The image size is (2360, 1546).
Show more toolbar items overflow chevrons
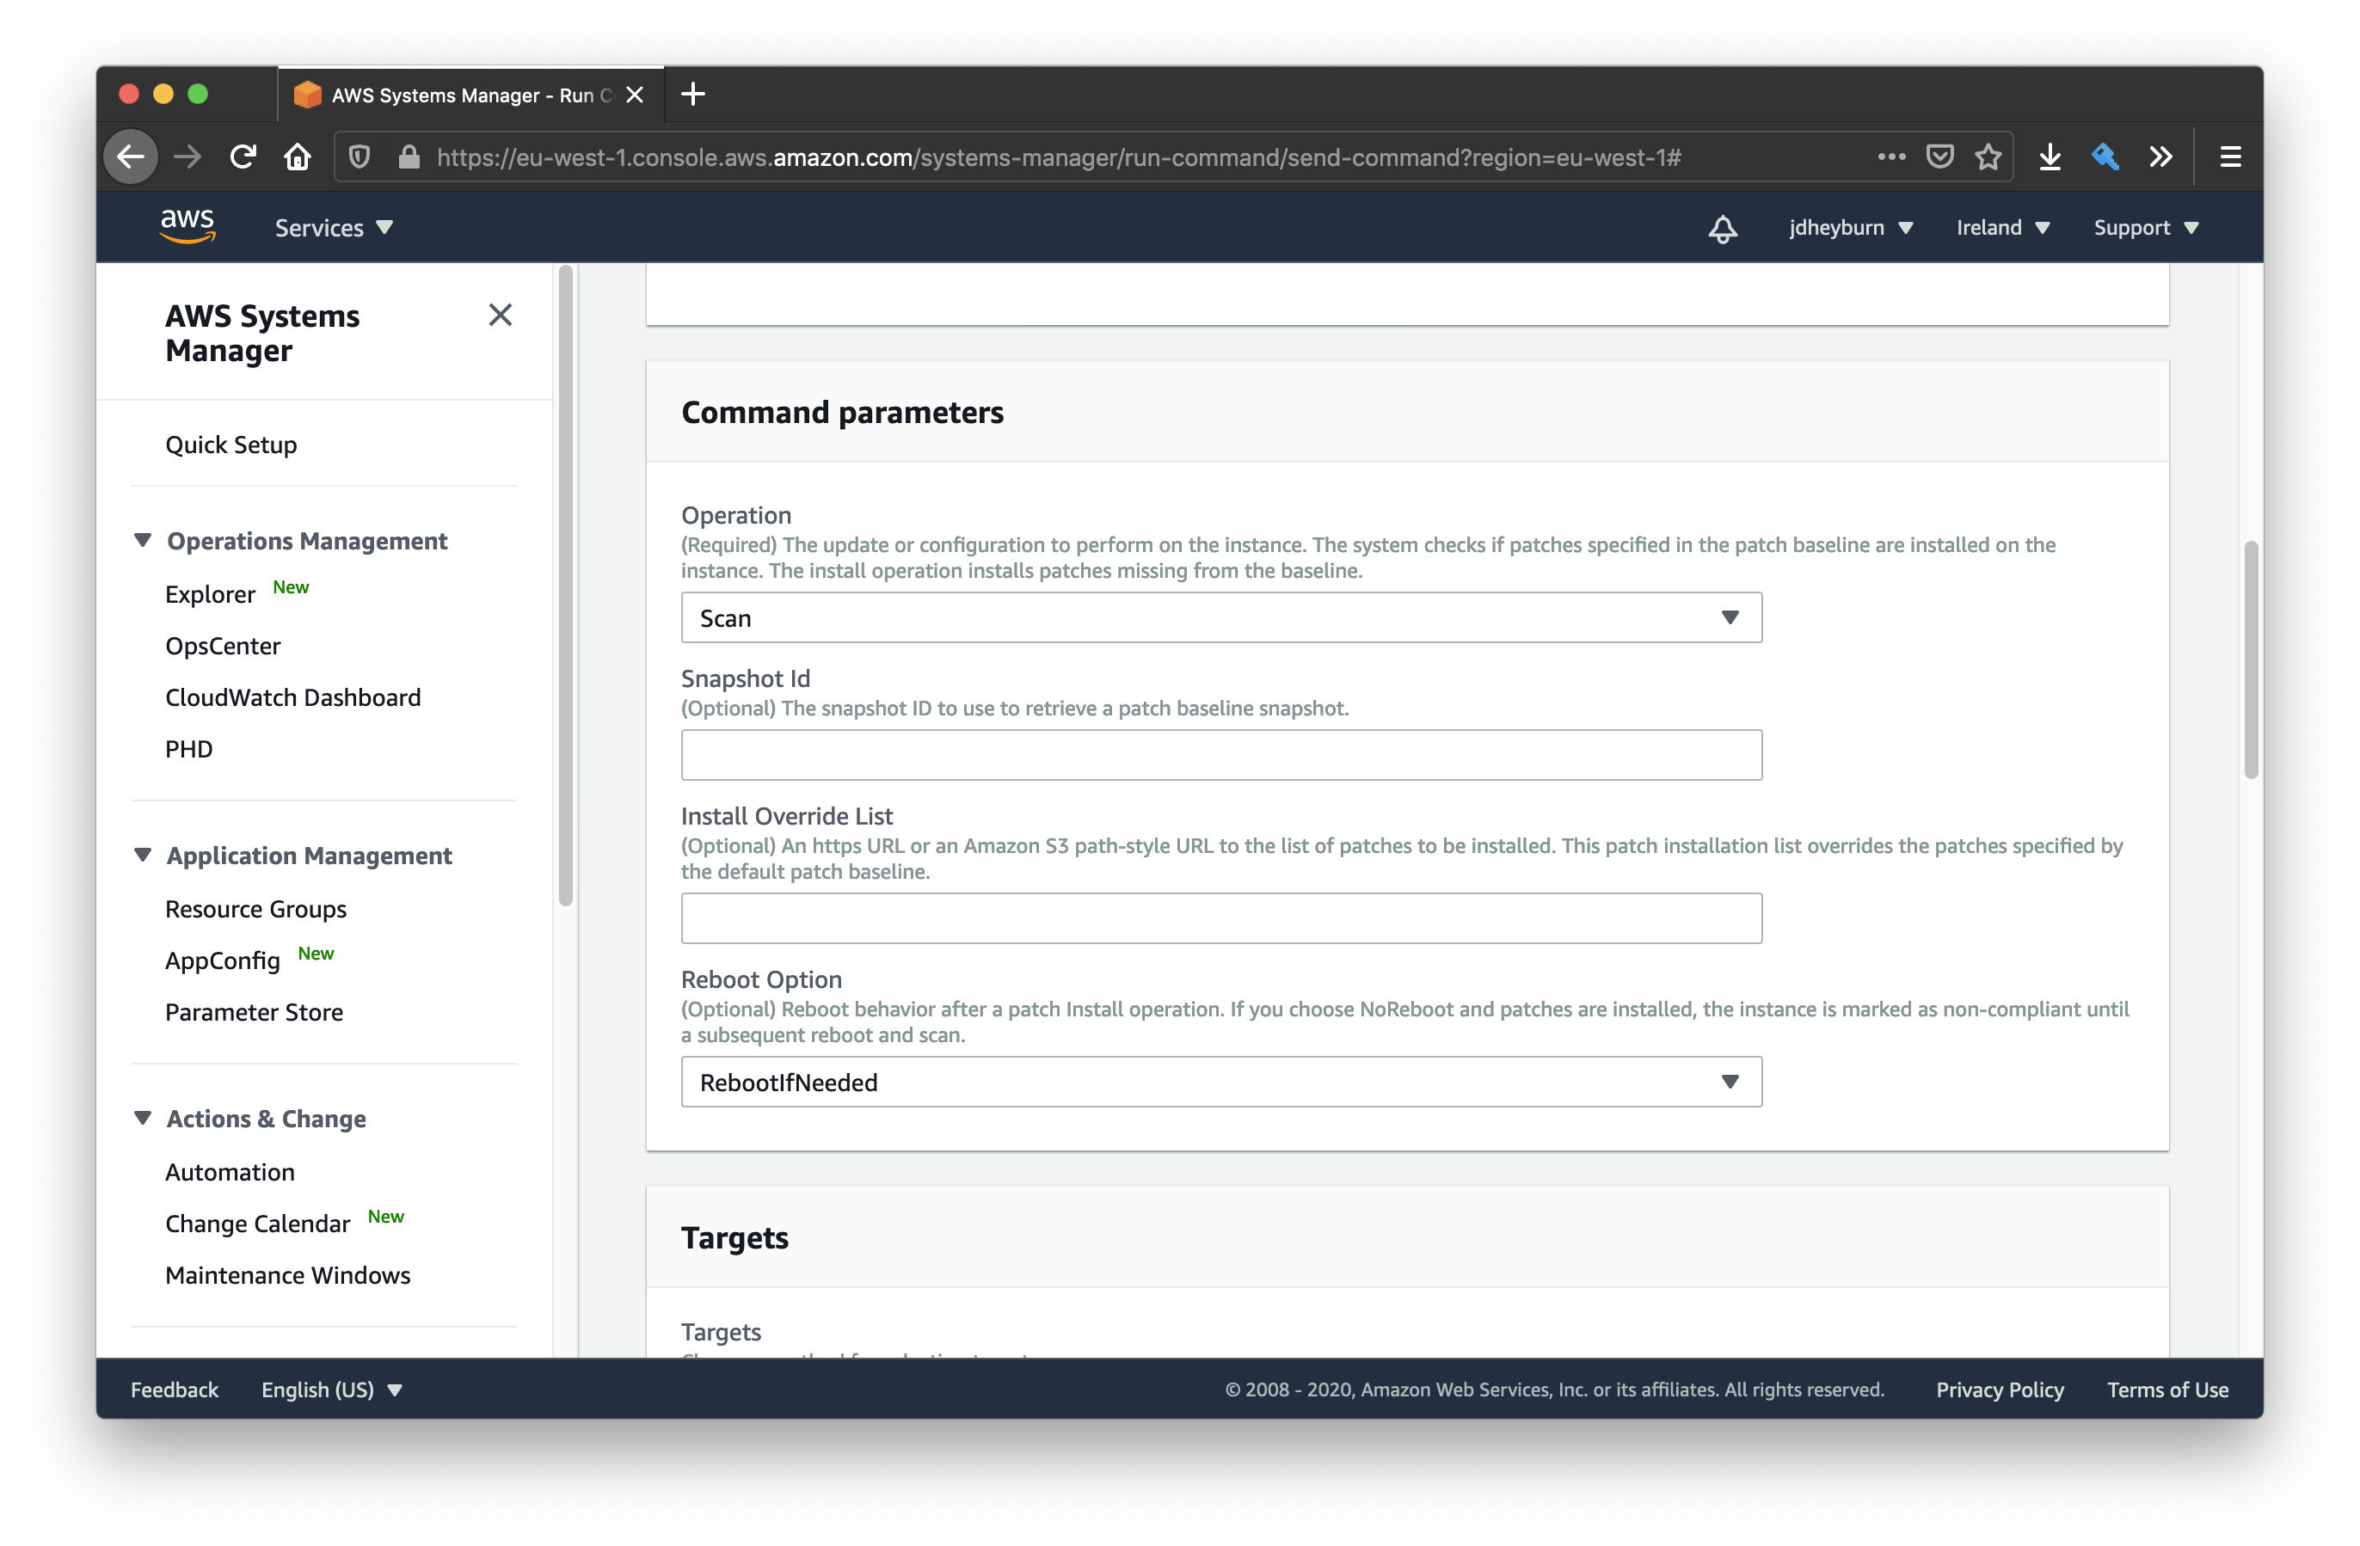pyautogui.click(x=2160, y=156)
